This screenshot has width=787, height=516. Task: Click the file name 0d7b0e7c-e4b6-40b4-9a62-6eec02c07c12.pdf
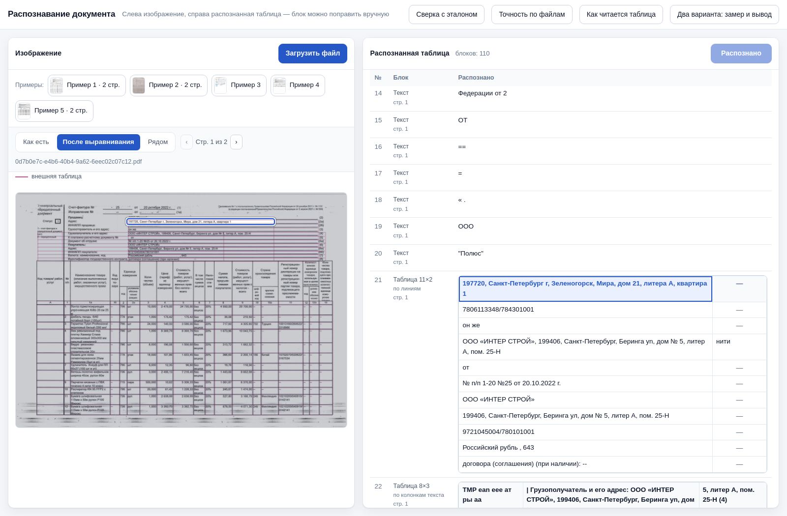[x=79, y=162]
